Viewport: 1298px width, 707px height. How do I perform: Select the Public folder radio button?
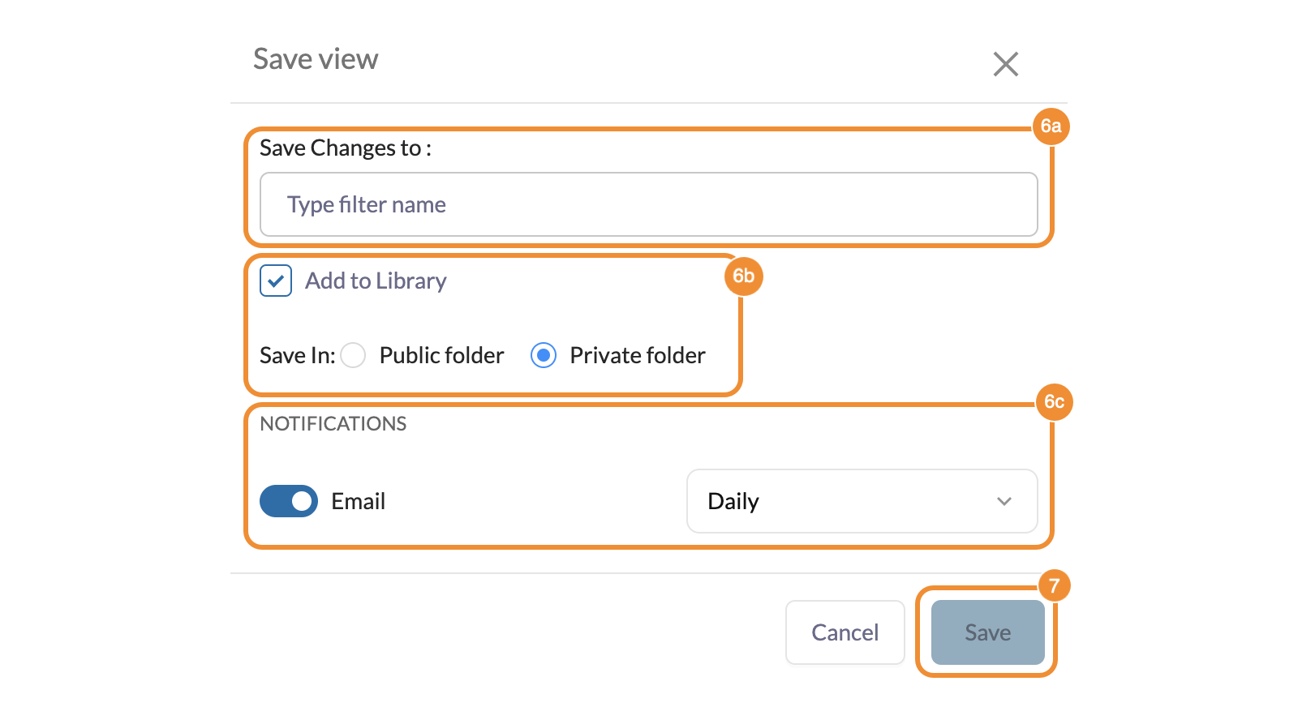point(353,355)
